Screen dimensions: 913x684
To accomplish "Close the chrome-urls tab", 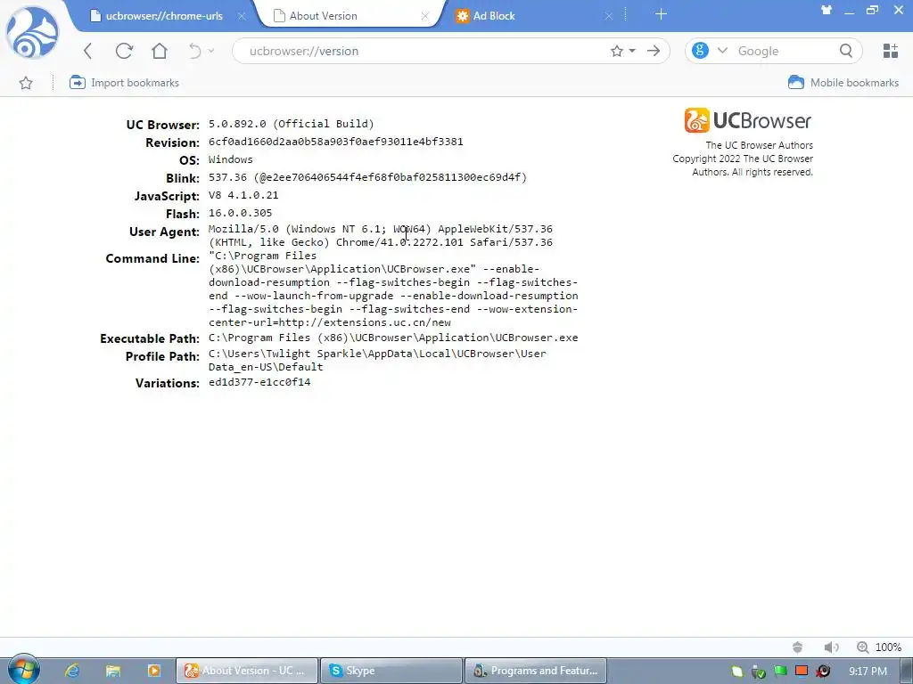I will 242,16.
